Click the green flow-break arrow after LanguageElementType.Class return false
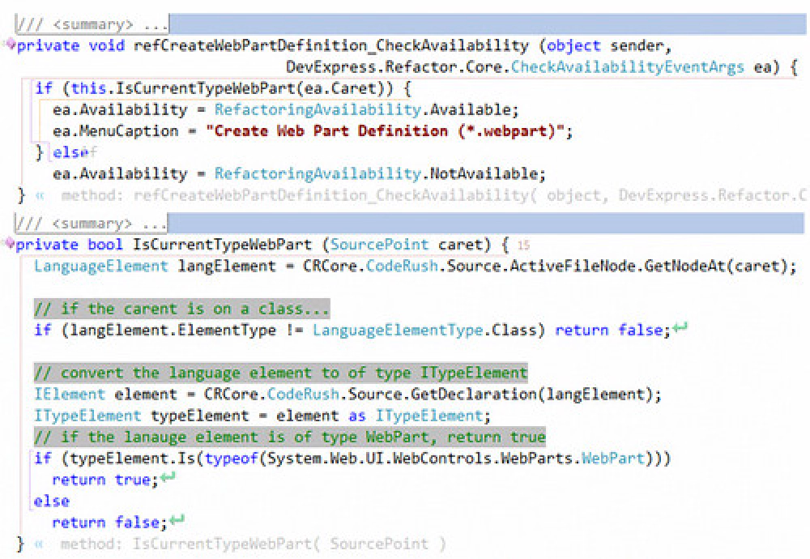 [680, 327]
